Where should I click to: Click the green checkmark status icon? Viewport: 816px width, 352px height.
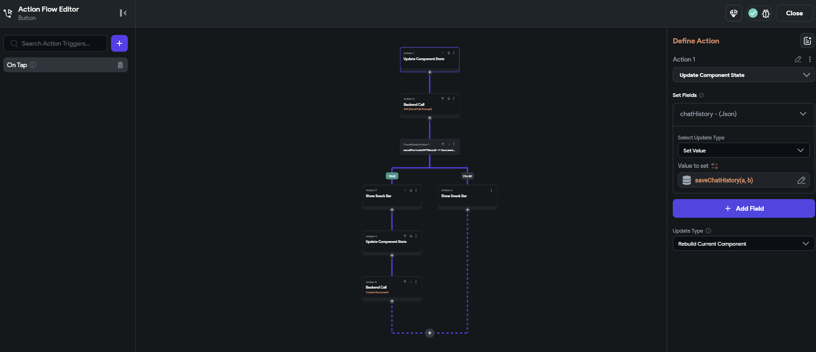753,13
